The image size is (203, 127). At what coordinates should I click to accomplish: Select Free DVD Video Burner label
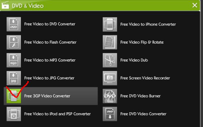coord(140,96)
